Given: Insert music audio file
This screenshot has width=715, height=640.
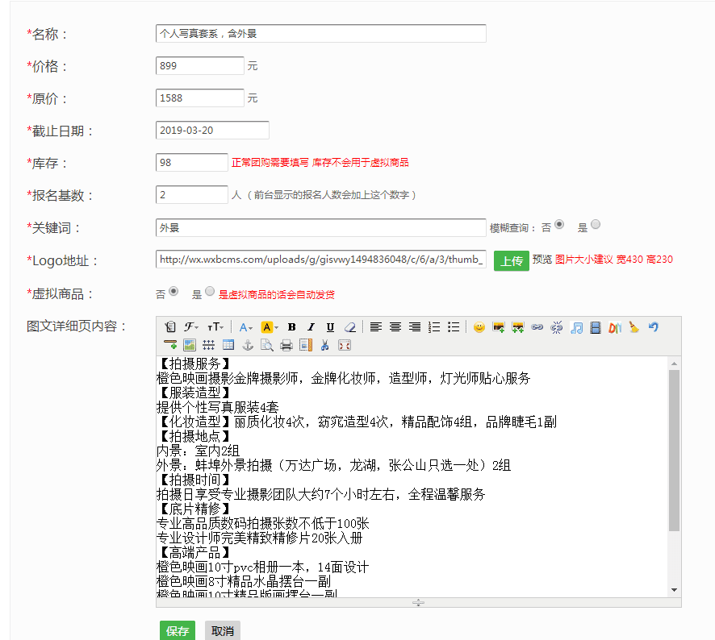Looking at the screenshot, I should pos(576,327).
